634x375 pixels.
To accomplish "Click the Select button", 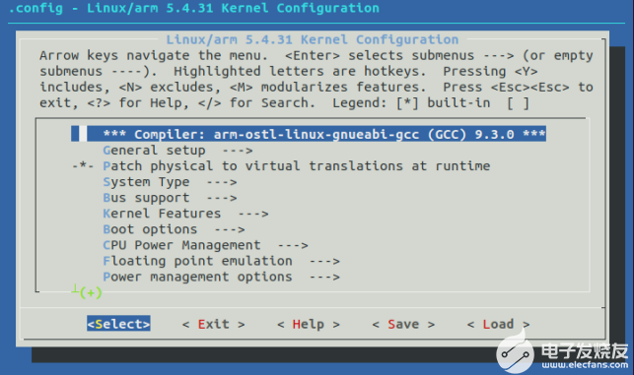I will pos(118,324).
